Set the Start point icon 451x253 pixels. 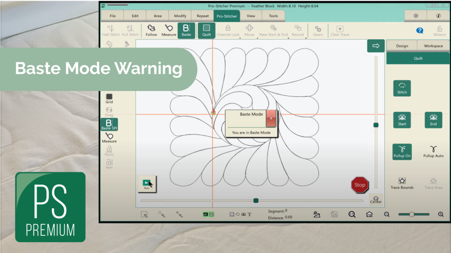402,120
